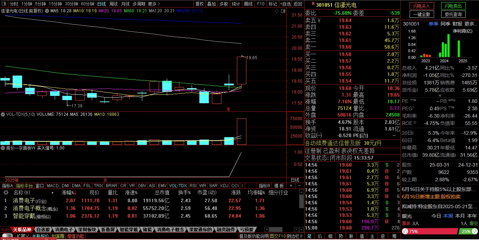Open the 更多 periods dropdown
Screen dimensions: 479x240
[154, 4]
